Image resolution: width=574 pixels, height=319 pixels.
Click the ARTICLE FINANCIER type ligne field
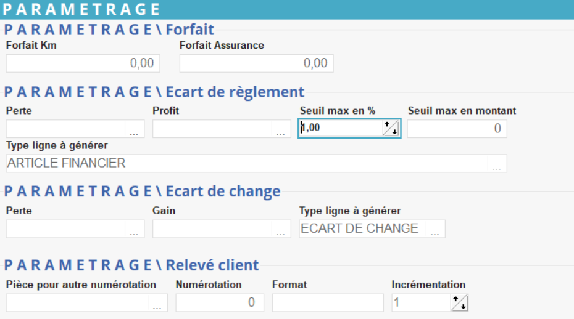click(x=247, y=164)
